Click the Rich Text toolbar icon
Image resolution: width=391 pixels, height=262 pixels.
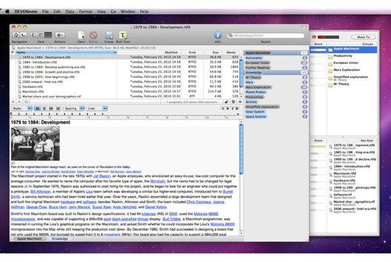123,35
